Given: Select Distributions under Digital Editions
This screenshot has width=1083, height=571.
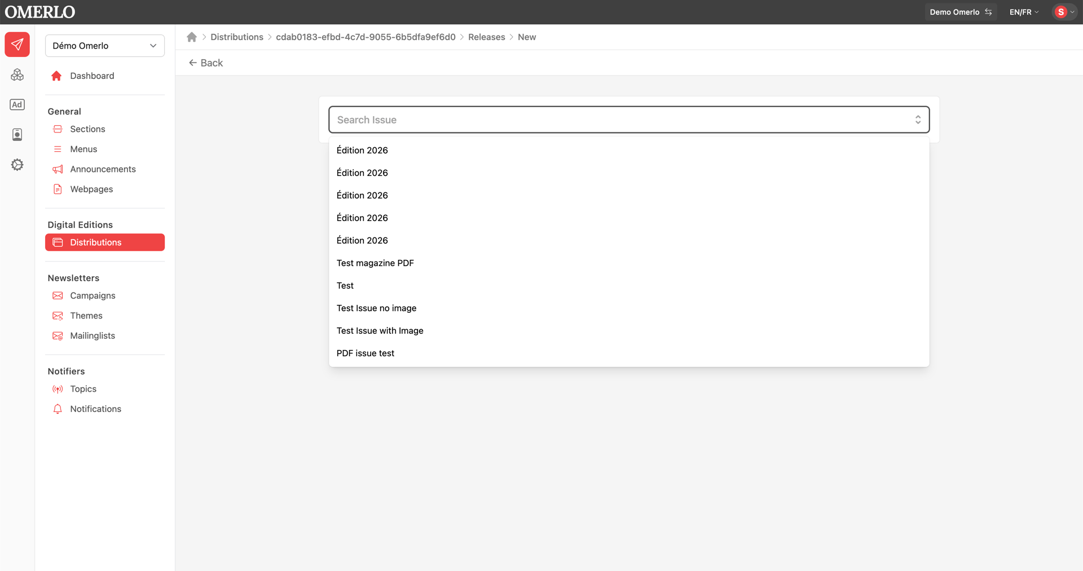Looking at the screenshot, I should click(105, 242).
